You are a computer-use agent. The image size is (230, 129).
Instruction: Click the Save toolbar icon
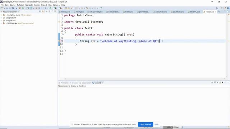point(7,8)
